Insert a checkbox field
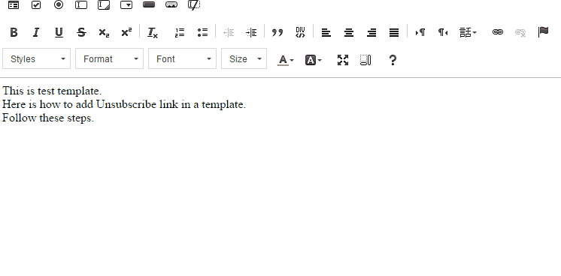The image size is (561, 276). [x=36, y=5]
